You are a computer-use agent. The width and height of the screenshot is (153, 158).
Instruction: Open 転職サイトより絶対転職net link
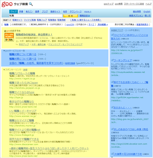coord(25,130)
